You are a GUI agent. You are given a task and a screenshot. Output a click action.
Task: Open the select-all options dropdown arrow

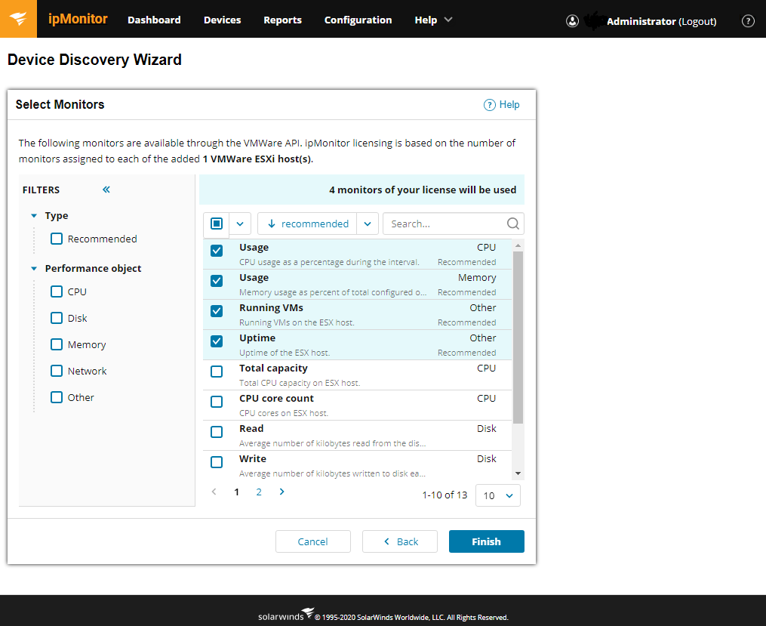(240, 224)
